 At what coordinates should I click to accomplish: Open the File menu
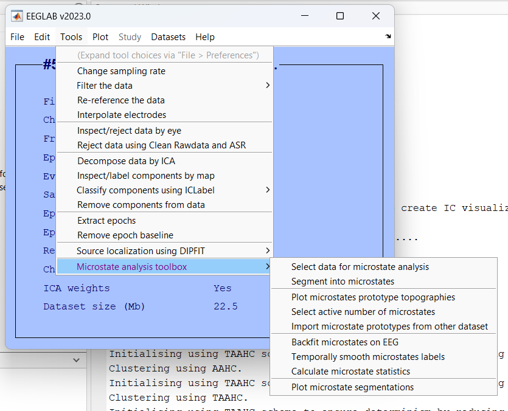pyautogui.click(x=18, y=37)
